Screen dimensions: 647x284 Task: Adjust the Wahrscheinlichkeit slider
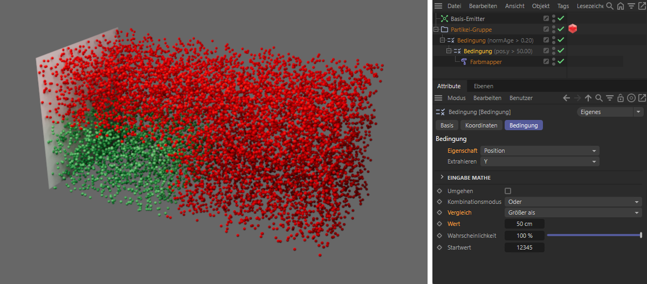coord(594,235)
